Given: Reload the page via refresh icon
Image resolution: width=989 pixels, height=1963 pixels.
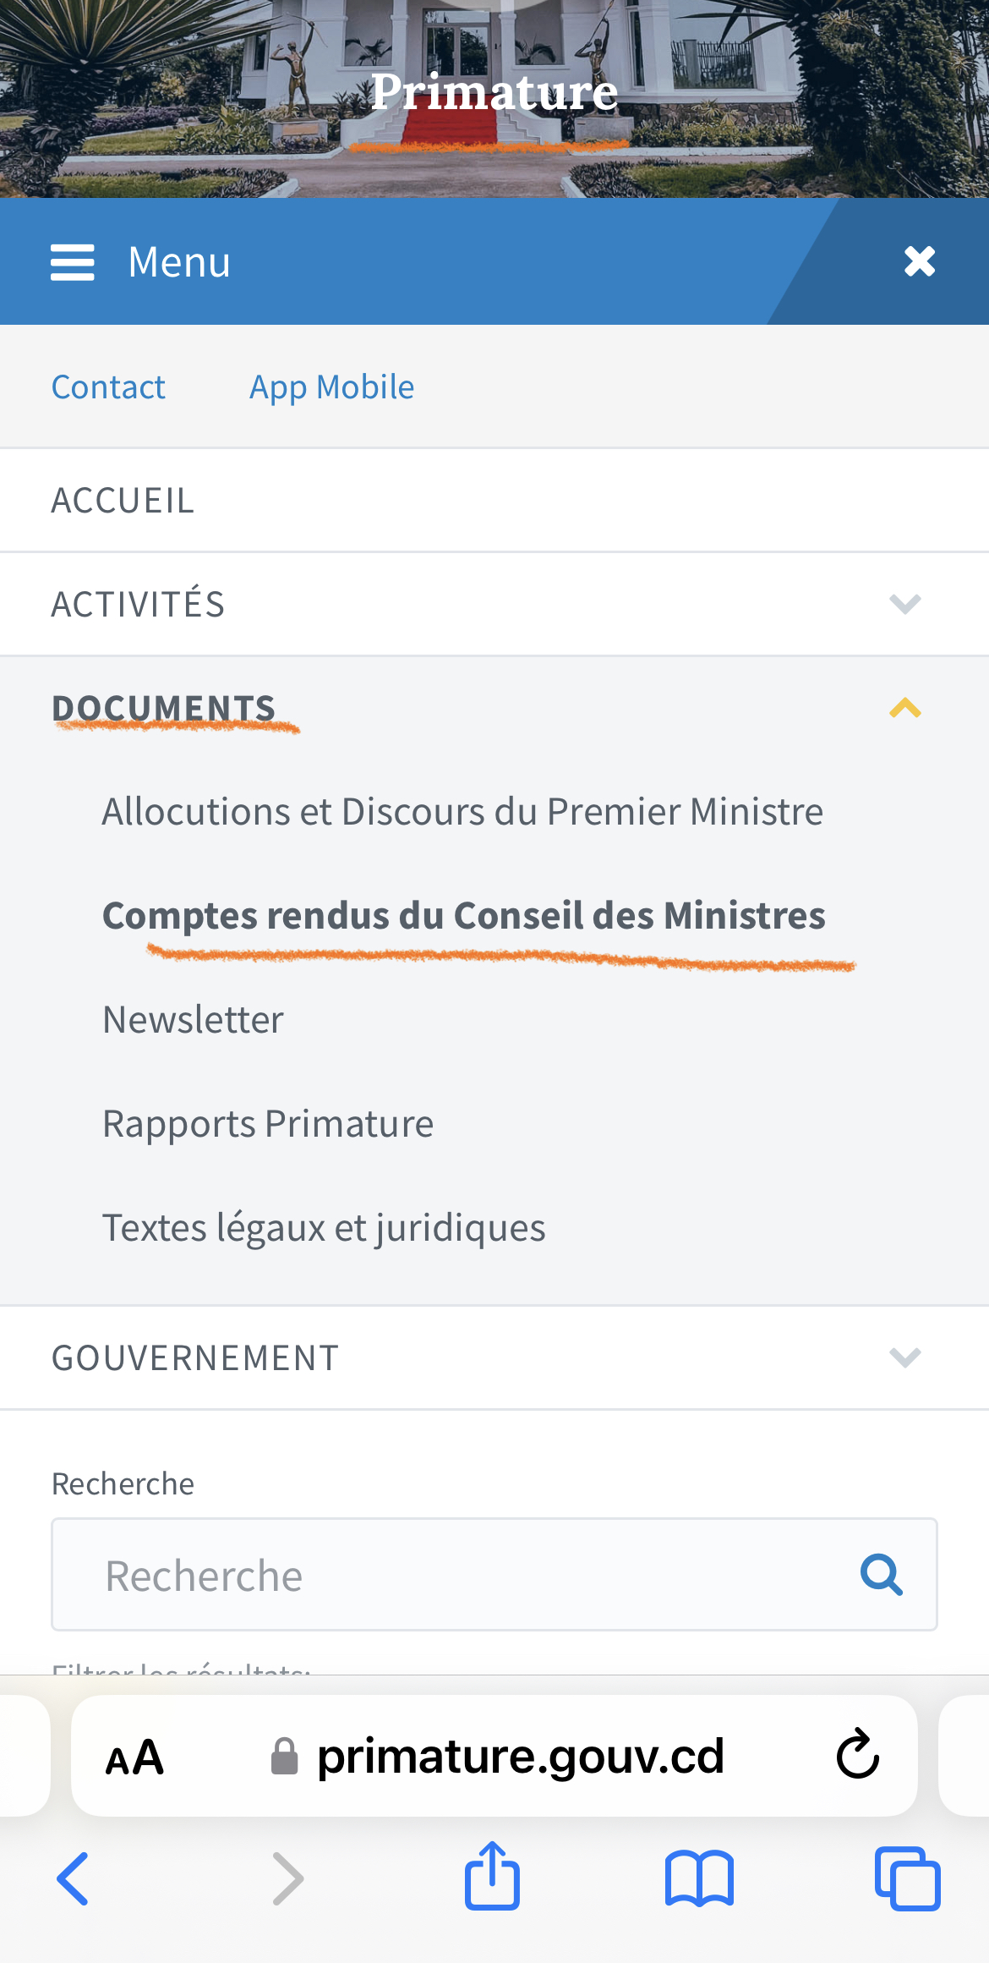Looking at the screenshot, I should click(858, 1754).
